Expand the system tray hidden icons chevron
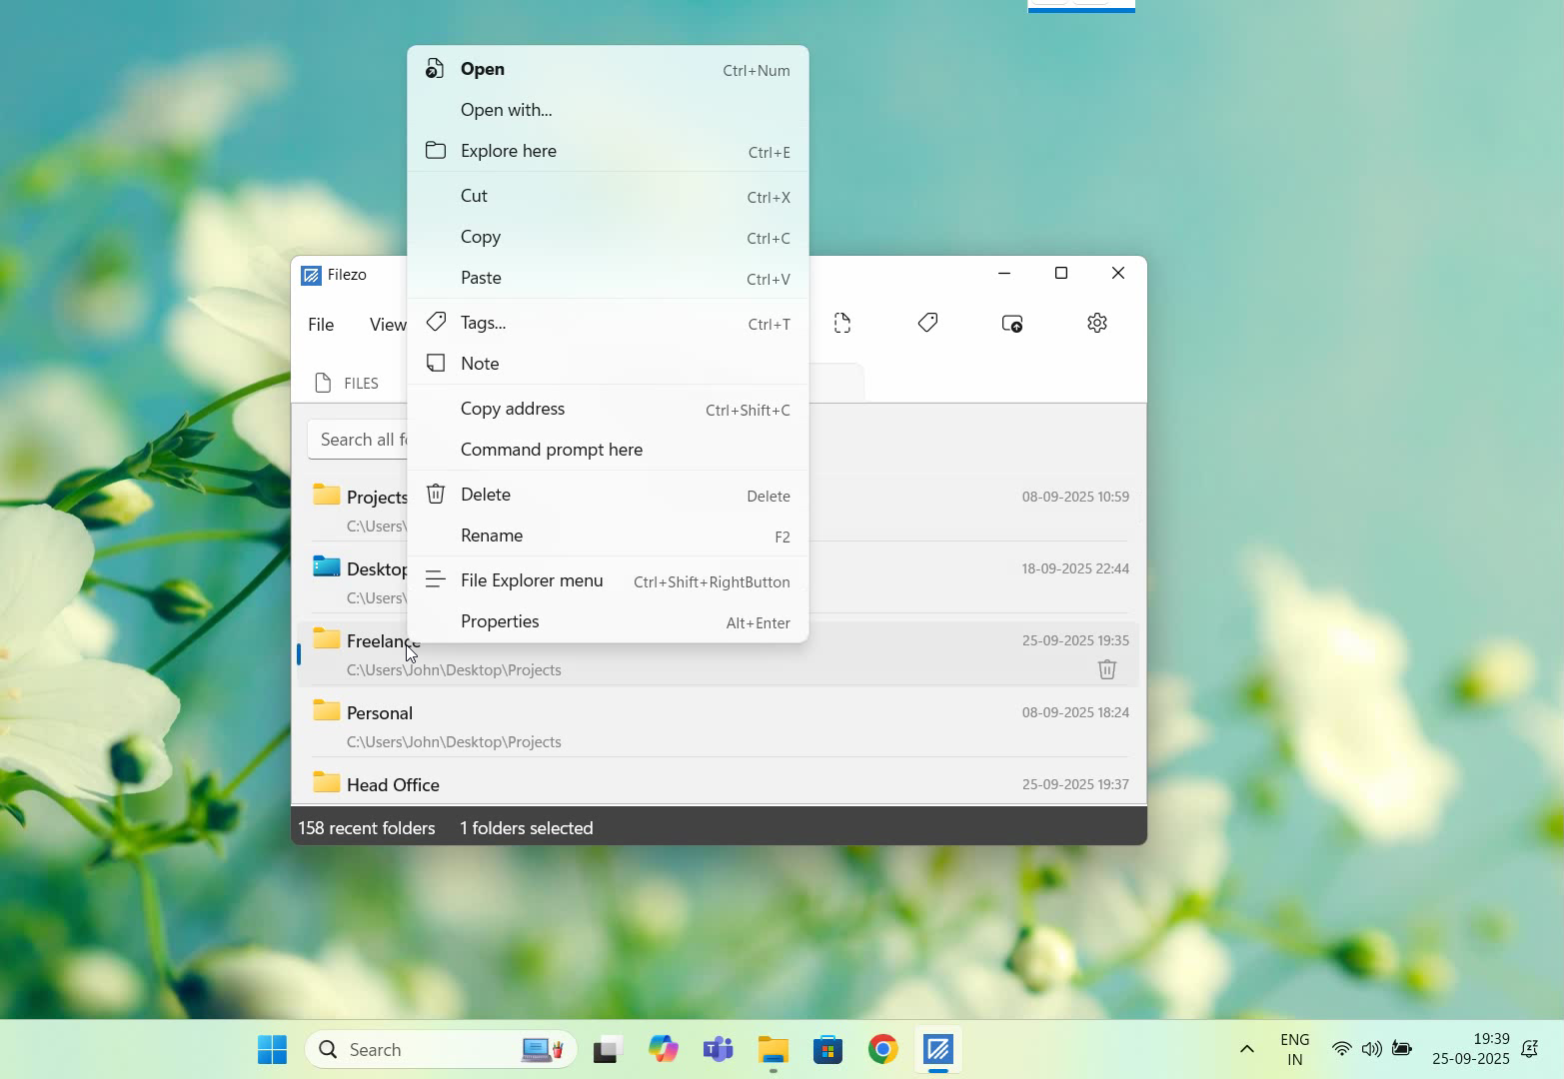The width and height of the screenshot is (1564, 1079). point(1246,1049)
